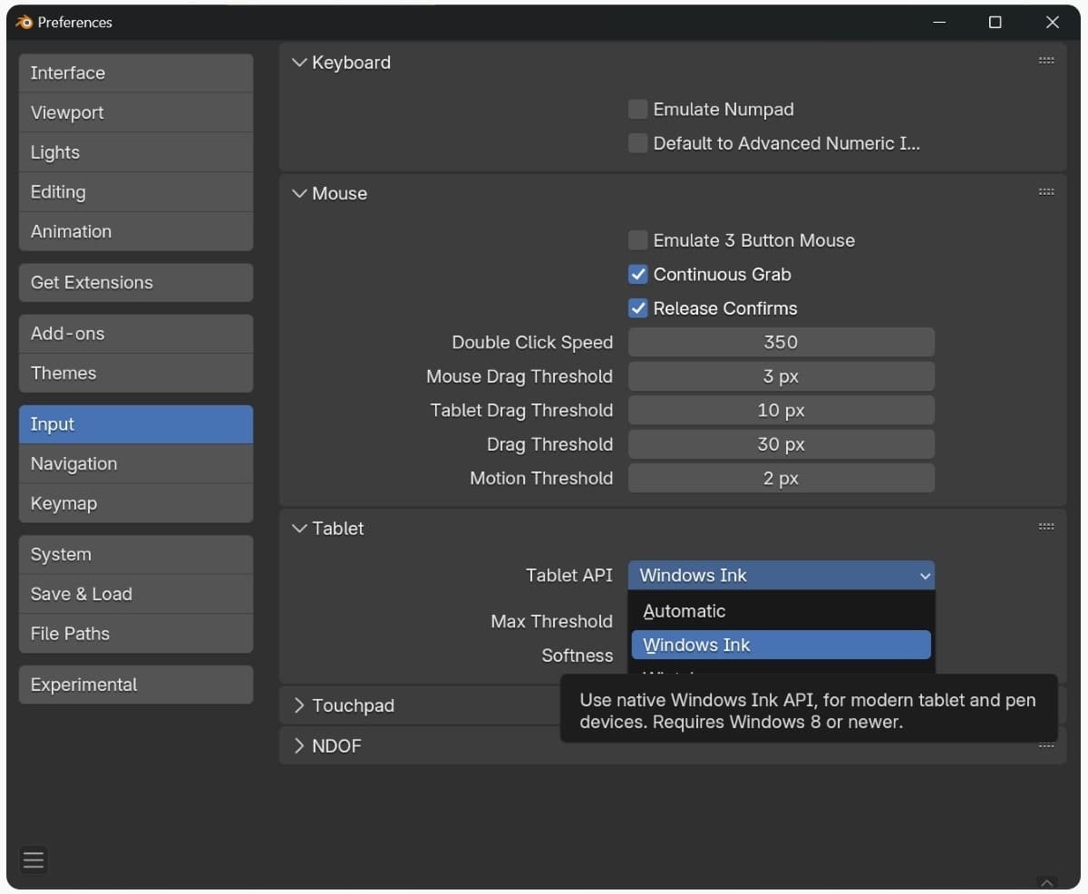Switch to Navigation section

pyautogui.click(x=136, y=463)
